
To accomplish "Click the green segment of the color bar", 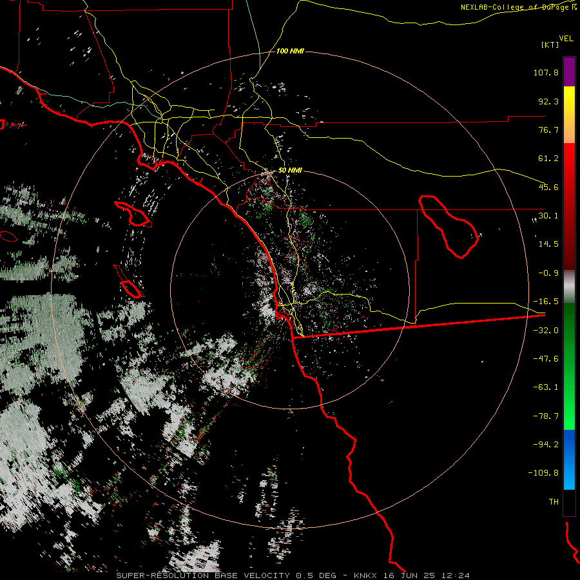I will tap(569, 366).
